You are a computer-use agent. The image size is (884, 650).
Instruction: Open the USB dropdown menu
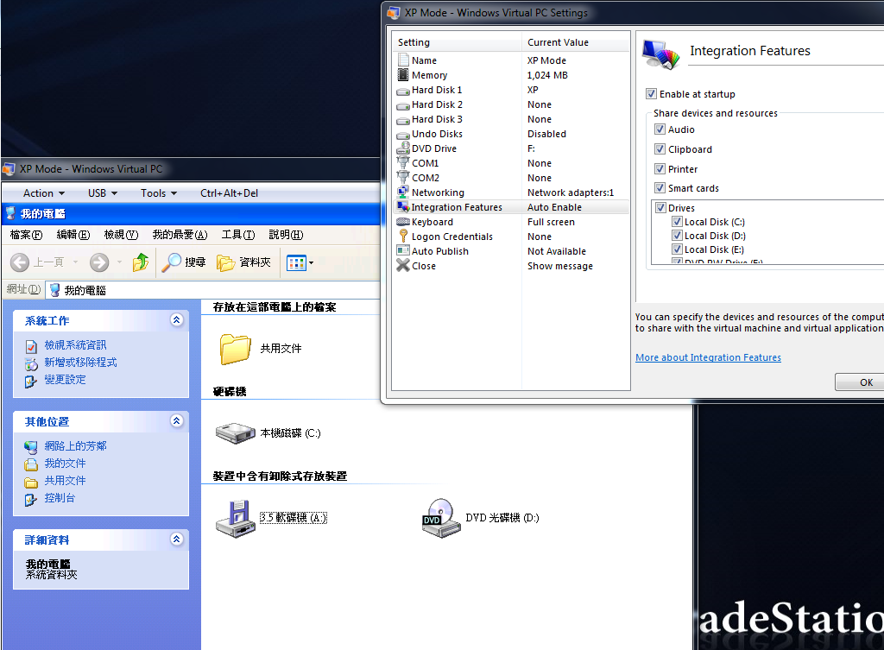[103, 192]
